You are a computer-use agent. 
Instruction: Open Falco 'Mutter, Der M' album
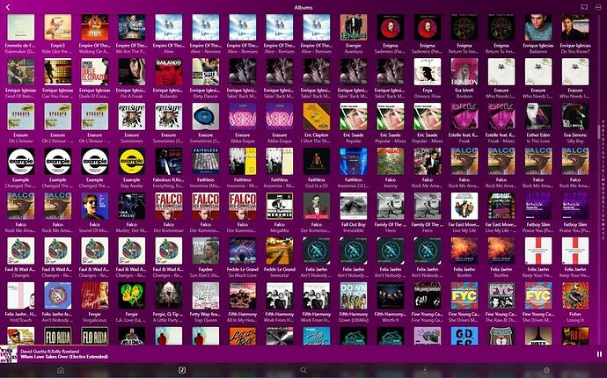[132, 207]
